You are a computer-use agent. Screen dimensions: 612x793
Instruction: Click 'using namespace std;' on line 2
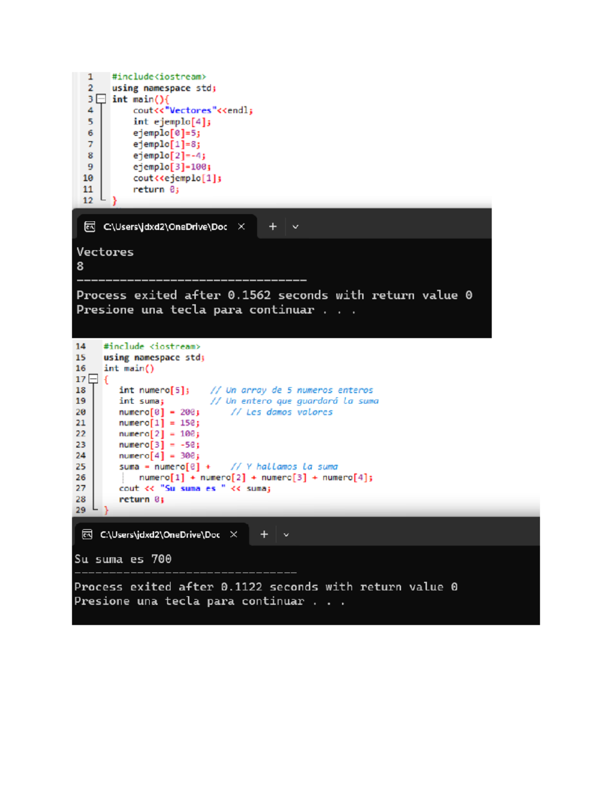pyautogui.click(x=164, y=88)
